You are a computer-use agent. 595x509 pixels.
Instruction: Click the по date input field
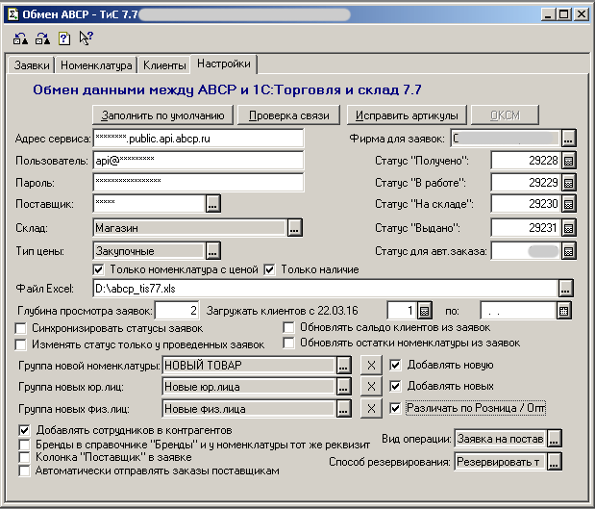point(518,311)
